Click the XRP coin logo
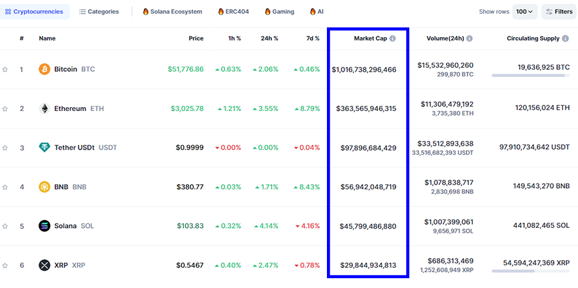Screen dimensions: 578x288 coord(44,265)
